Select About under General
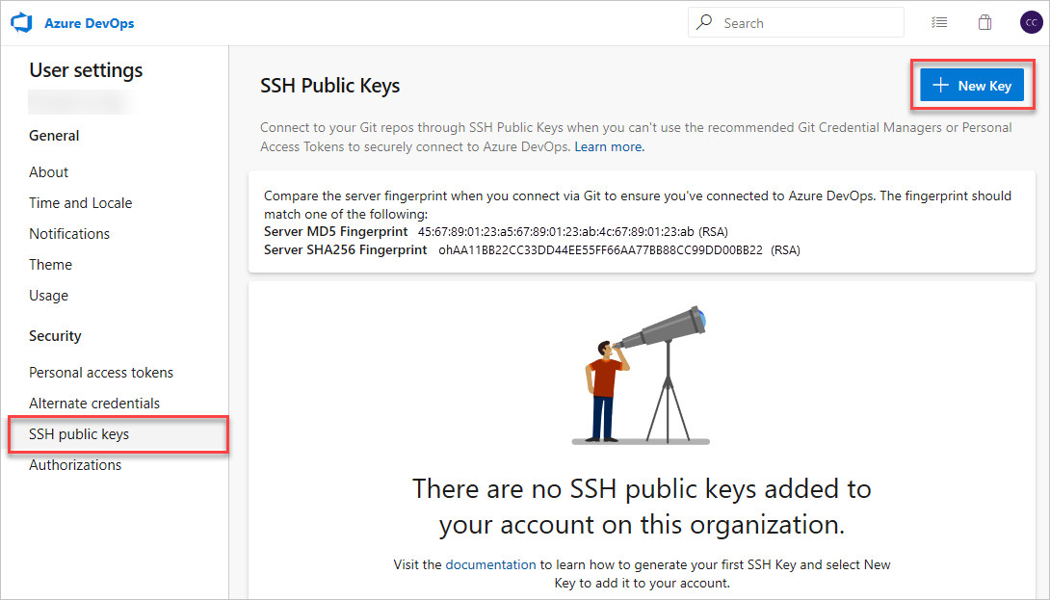The width and height of the screenshot is (1050, 600). point(48,171)
